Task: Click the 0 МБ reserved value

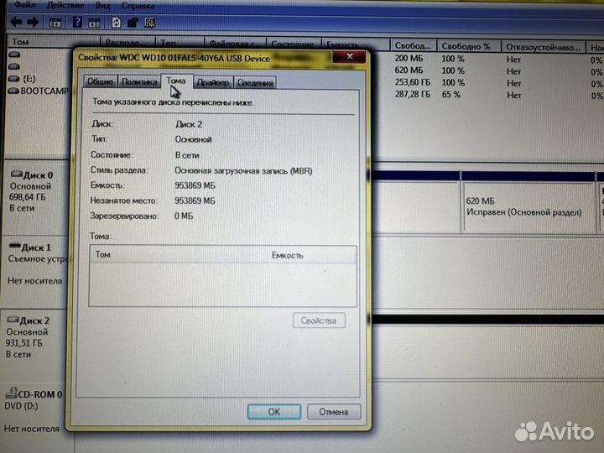Action: (x=184, y=216)
